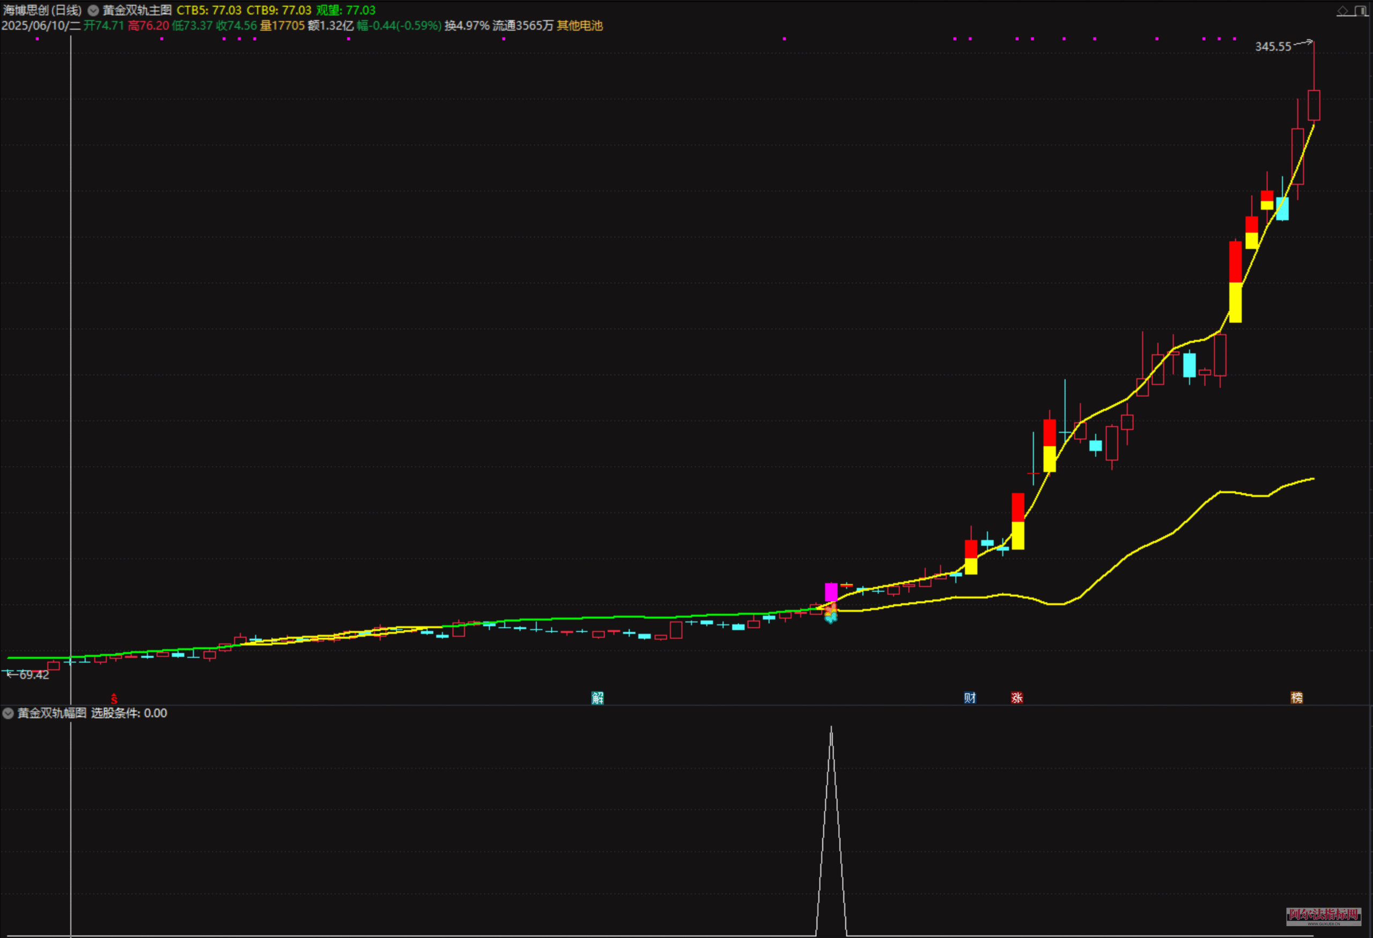
Task: Select the magenta signal candle
Action: click(831, 591)
